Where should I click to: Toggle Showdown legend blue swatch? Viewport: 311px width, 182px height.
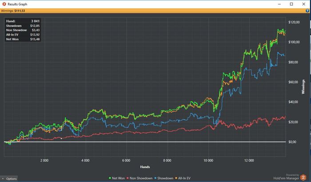click(155, 178)
